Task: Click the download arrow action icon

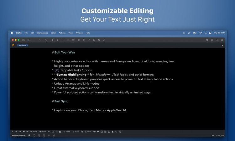Action: [x=112, y=132]
